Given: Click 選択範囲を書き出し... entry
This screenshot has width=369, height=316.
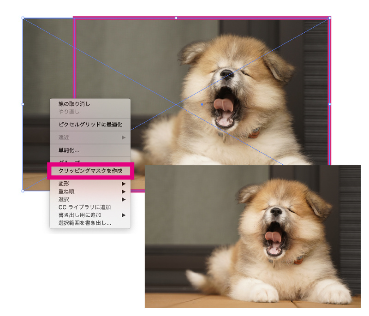Looking at the screenshot, I should click(x=85, y=223).
